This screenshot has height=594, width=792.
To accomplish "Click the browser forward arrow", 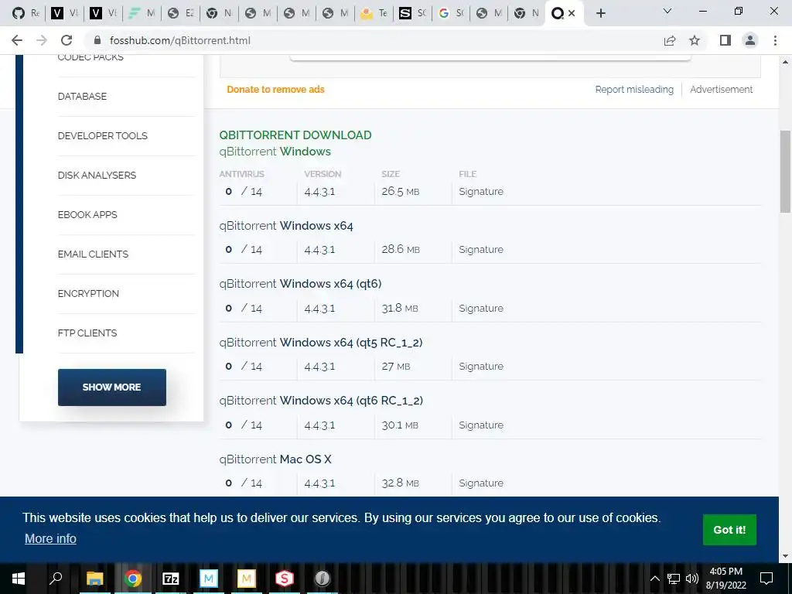I will point(42,40).
